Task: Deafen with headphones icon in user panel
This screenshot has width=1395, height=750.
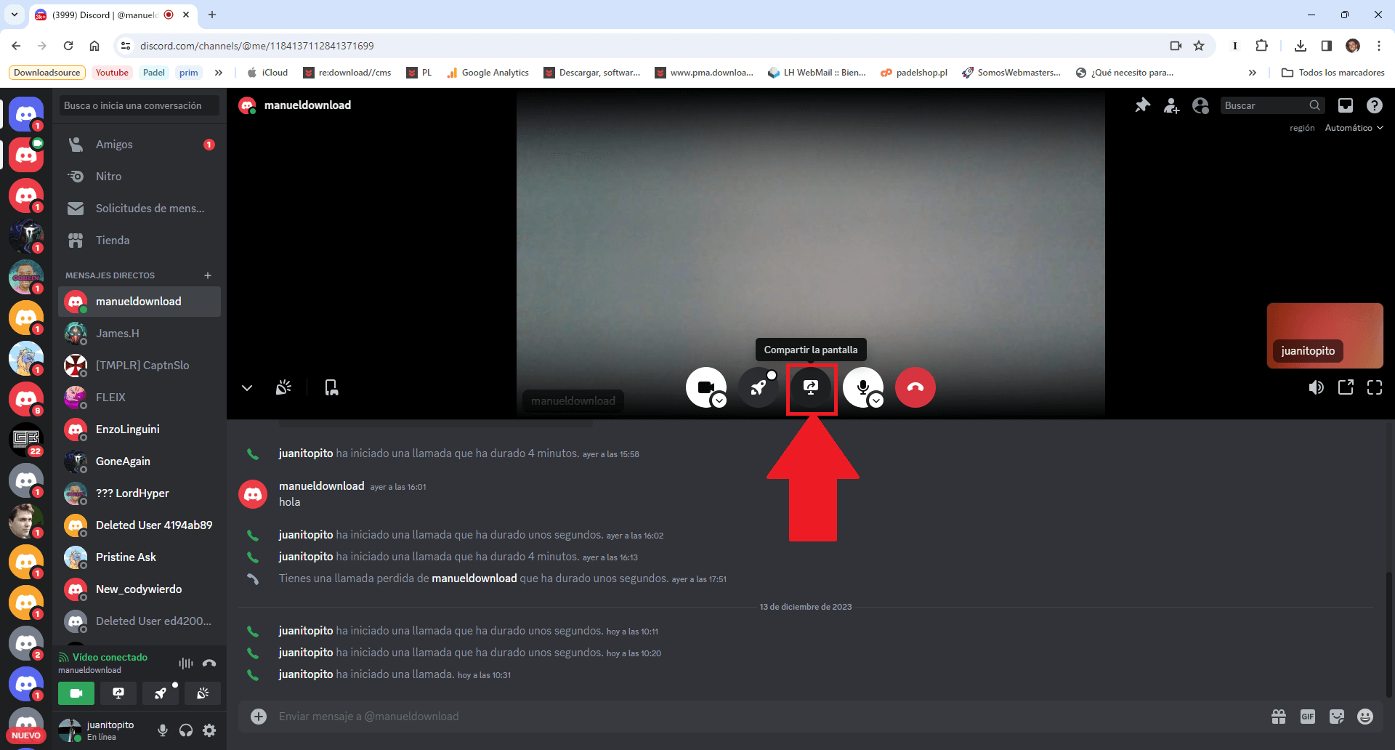Action: pyautogui.click(x=186, y=730)
